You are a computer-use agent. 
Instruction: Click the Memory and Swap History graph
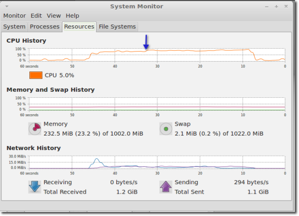pos(157,104)
